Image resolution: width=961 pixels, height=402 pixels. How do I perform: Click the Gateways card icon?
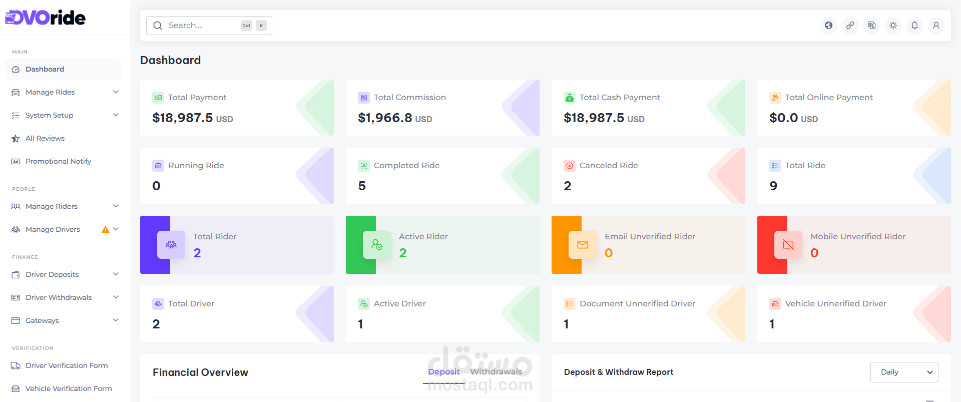[x=16, y=321]
